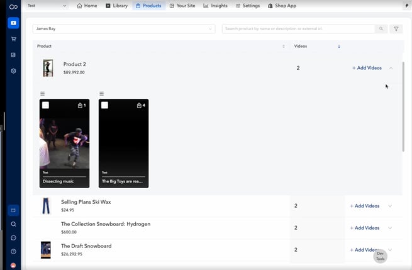Open the Insights tab
This screenshot has width=412, height=270.
(215, 6)
